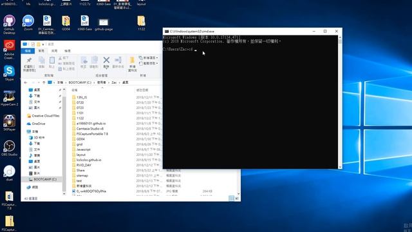This screenshot has width=412, height=232.
Task: Open the New item dropdown in ribbon
Action: [149, 58]
